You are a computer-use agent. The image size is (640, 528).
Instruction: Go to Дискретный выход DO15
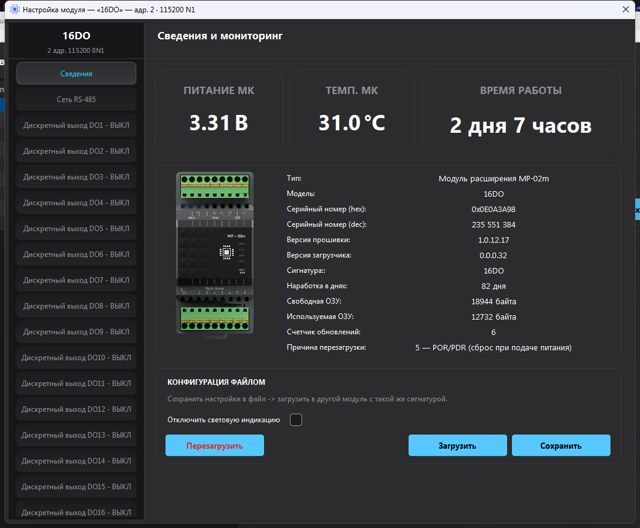coord(76,486)
